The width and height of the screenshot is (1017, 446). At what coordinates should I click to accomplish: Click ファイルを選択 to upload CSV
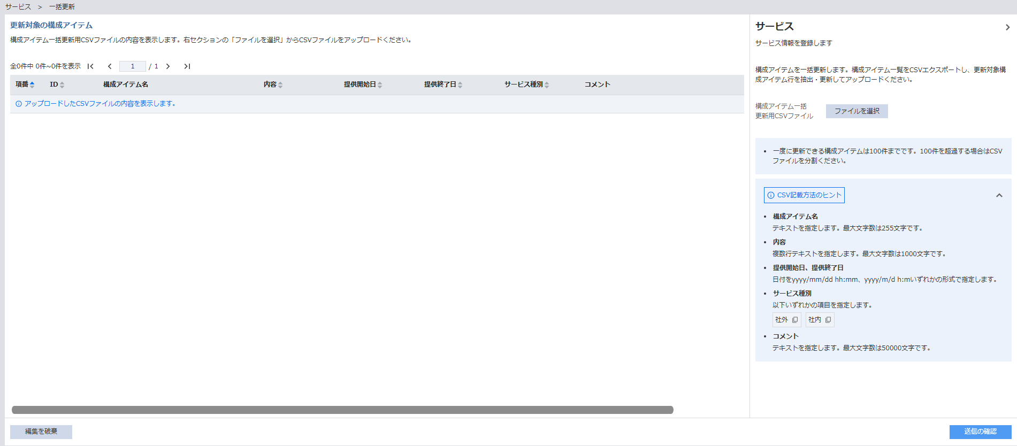[x=857, y=111]
